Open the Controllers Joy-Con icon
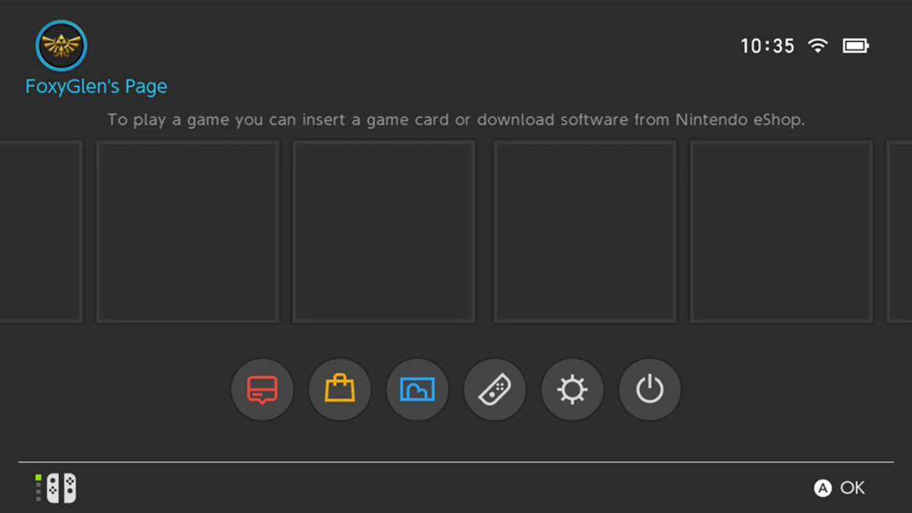The height and width of the screenshot is (513, 912). [x=495, y=389]
